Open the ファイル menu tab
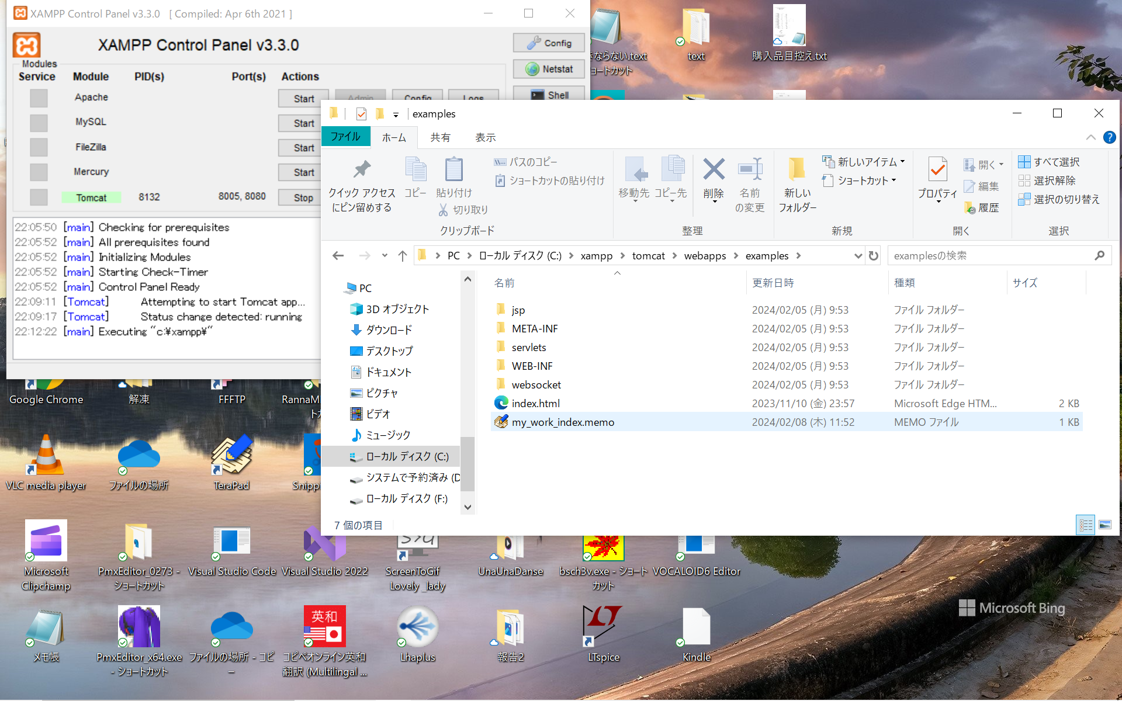This screenshot has height=701, width=1122. pyautogui.click(x=345, y=137)
